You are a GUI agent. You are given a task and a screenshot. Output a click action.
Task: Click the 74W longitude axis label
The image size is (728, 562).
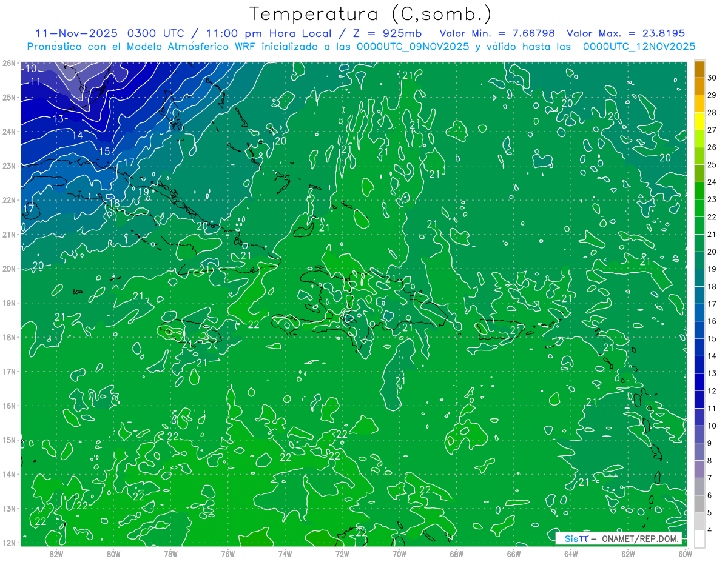[x=285, y=554]
